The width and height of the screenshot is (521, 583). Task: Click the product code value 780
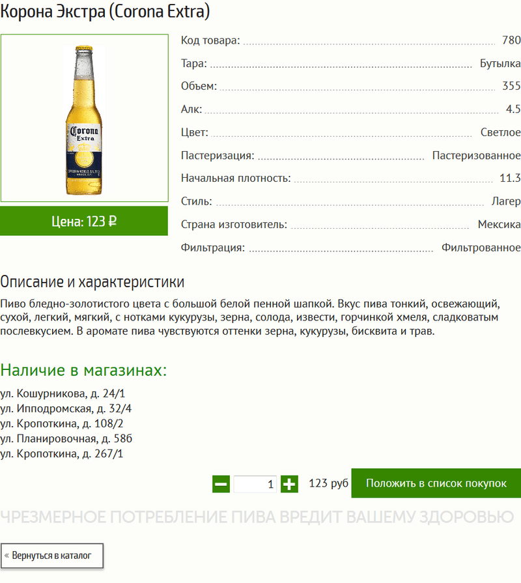(x=511, y=40)
